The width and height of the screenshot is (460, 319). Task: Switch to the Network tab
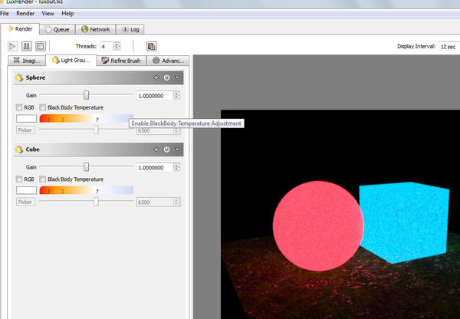coord(96,29)
